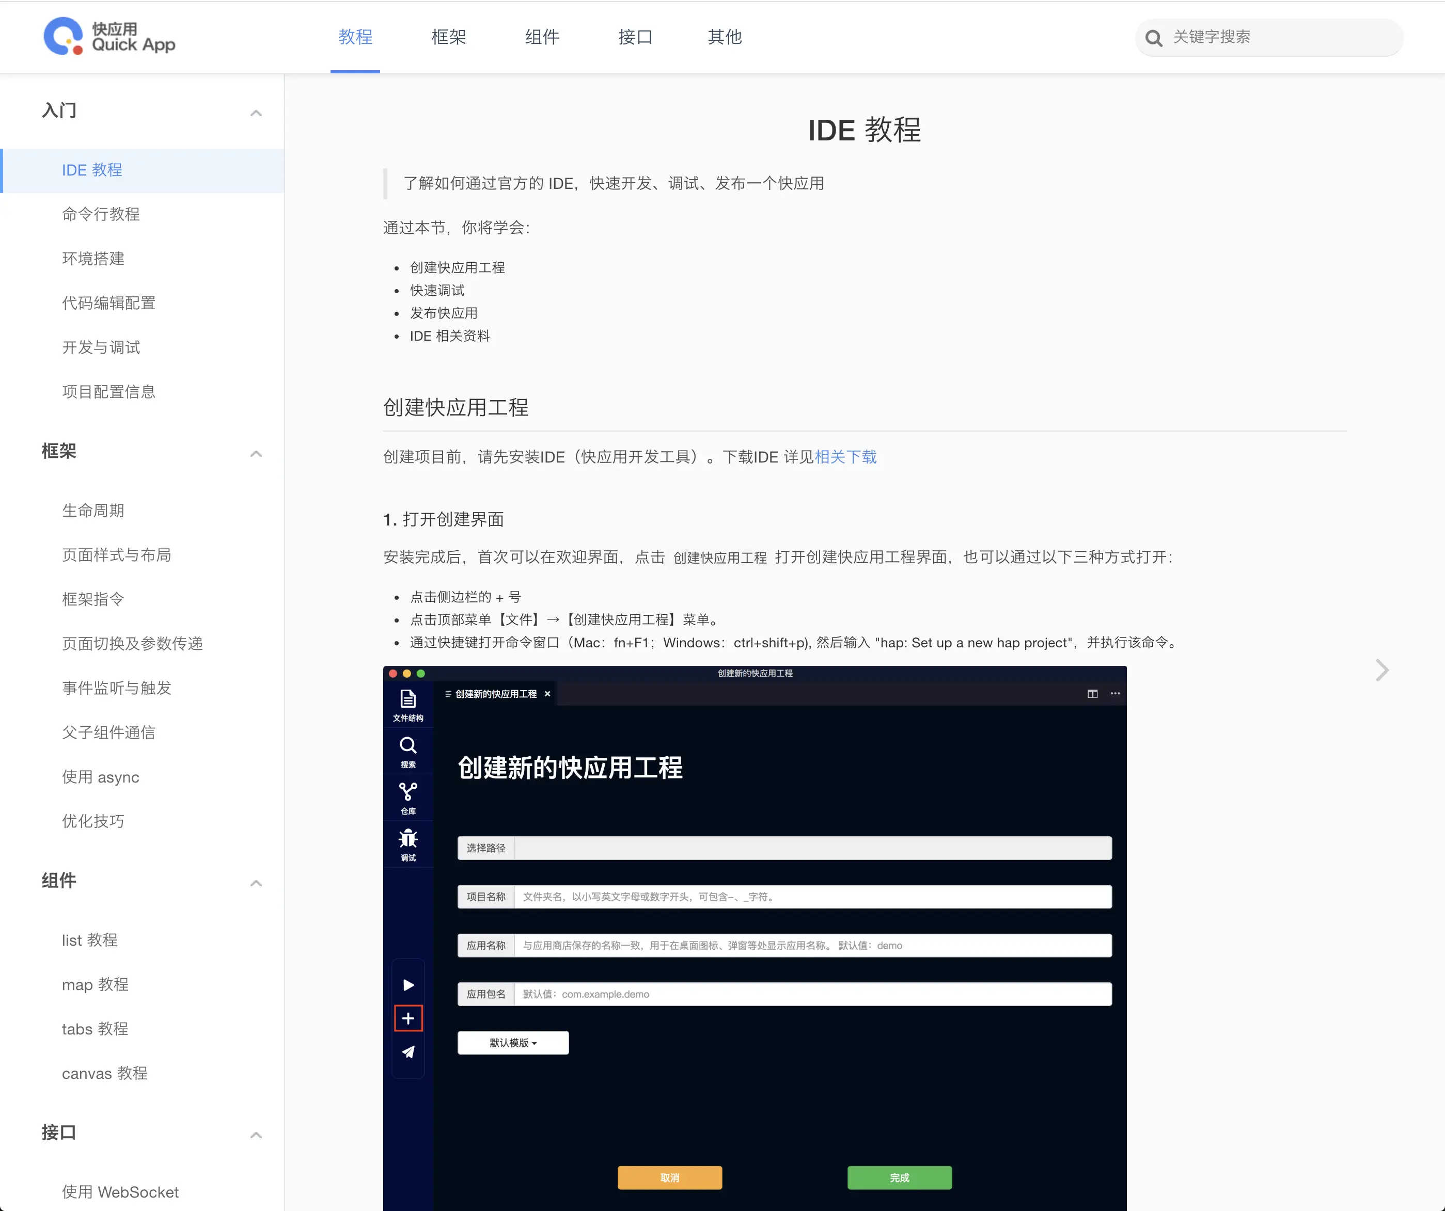Click the search magnifier icon

pos(1154,38)
